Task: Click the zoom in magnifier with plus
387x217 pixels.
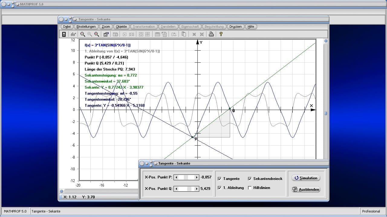Action: coord(96,34)
